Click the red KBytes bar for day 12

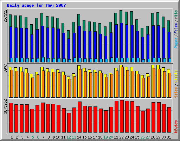[69, 123]
